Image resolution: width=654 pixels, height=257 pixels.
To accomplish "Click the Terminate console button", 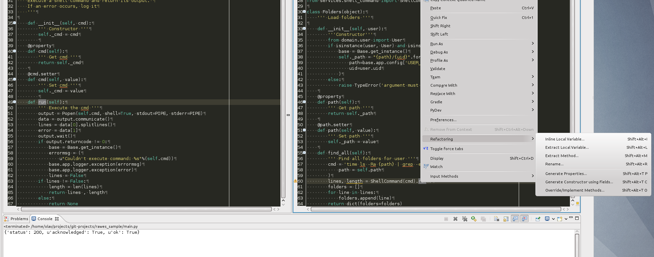I will pos(446,219).
